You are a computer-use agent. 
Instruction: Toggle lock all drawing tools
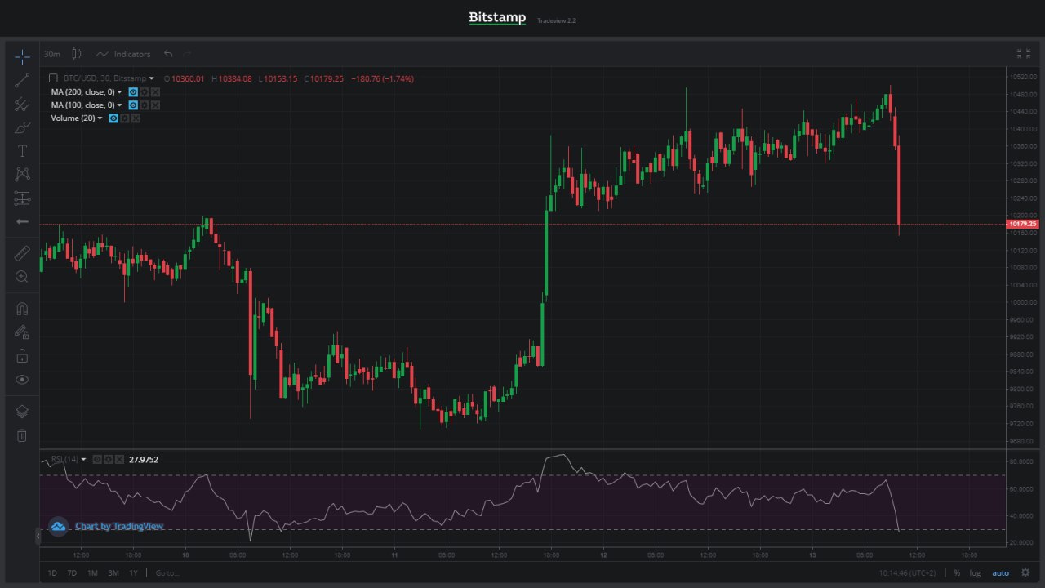point(22,356)
